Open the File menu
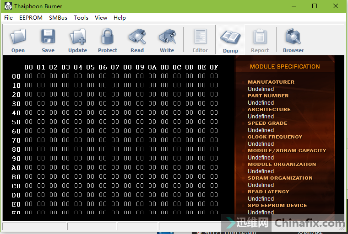This screenshot has height=234, width=348. [8, 18]
